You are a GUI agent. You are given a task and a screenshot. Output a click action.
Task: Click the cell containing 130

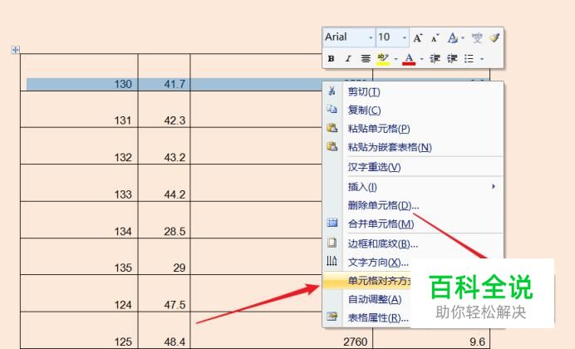(x=79, y=72)
